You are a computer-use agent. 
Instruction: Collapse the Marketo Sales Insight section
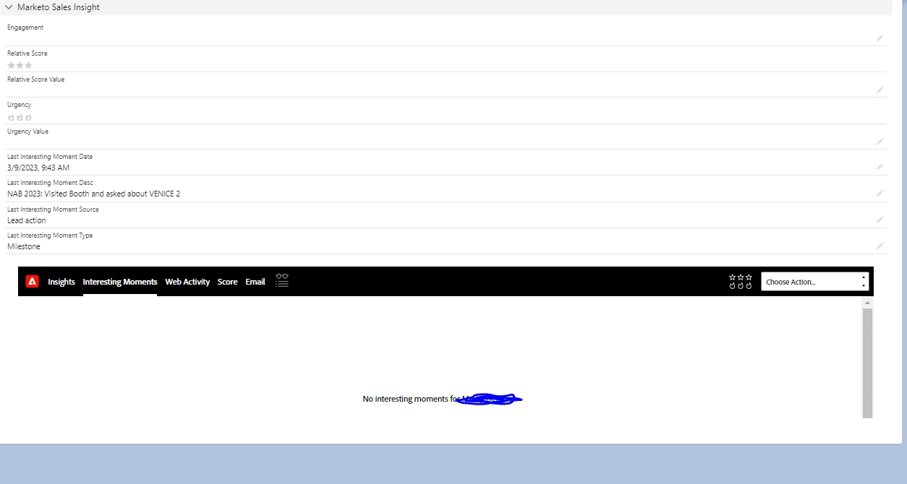(x=9, y=7)
